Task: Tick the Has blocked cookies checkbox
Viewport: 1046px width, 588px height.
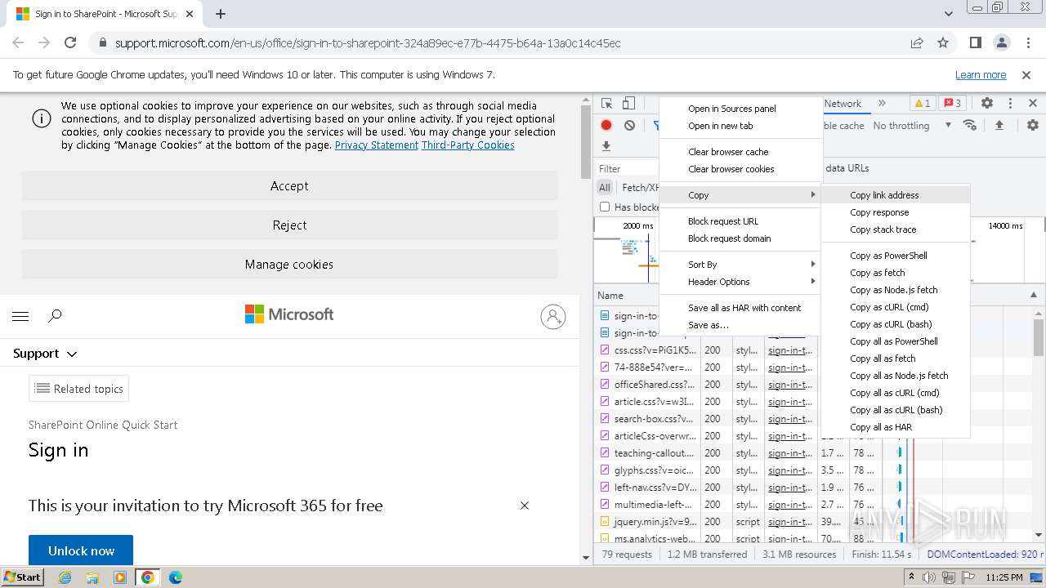Action: (x=605, y=207)
